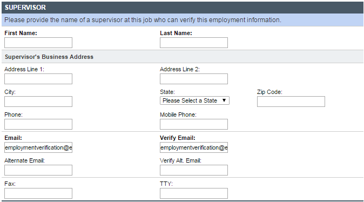Click the State dropdown arrow
Screen dimensions: 364x202
[x=224, y=100]
